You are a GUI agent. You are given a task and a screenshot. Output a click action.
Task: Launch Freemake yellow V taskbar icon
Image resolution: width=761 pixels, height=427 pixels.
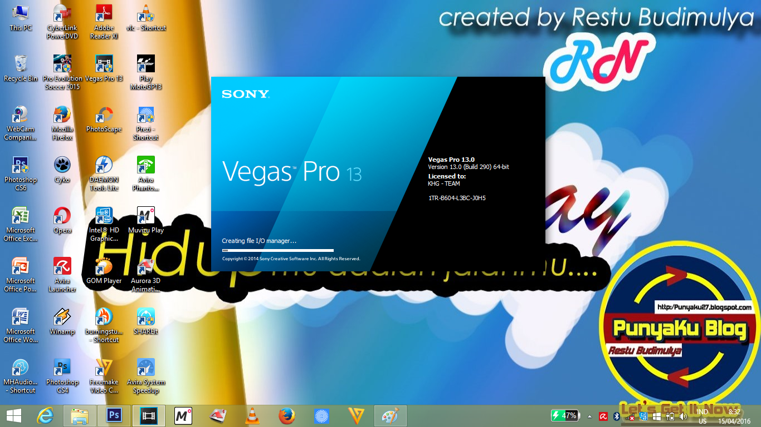coord(356,416)
